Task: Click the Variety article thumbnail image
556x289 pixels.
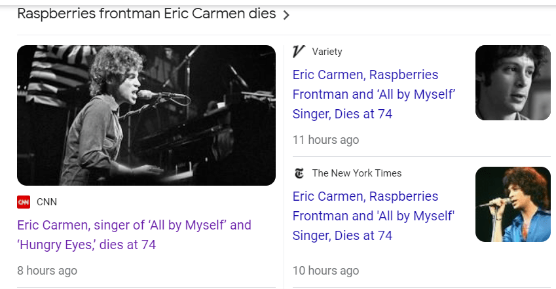Action: tap(513, 82)
